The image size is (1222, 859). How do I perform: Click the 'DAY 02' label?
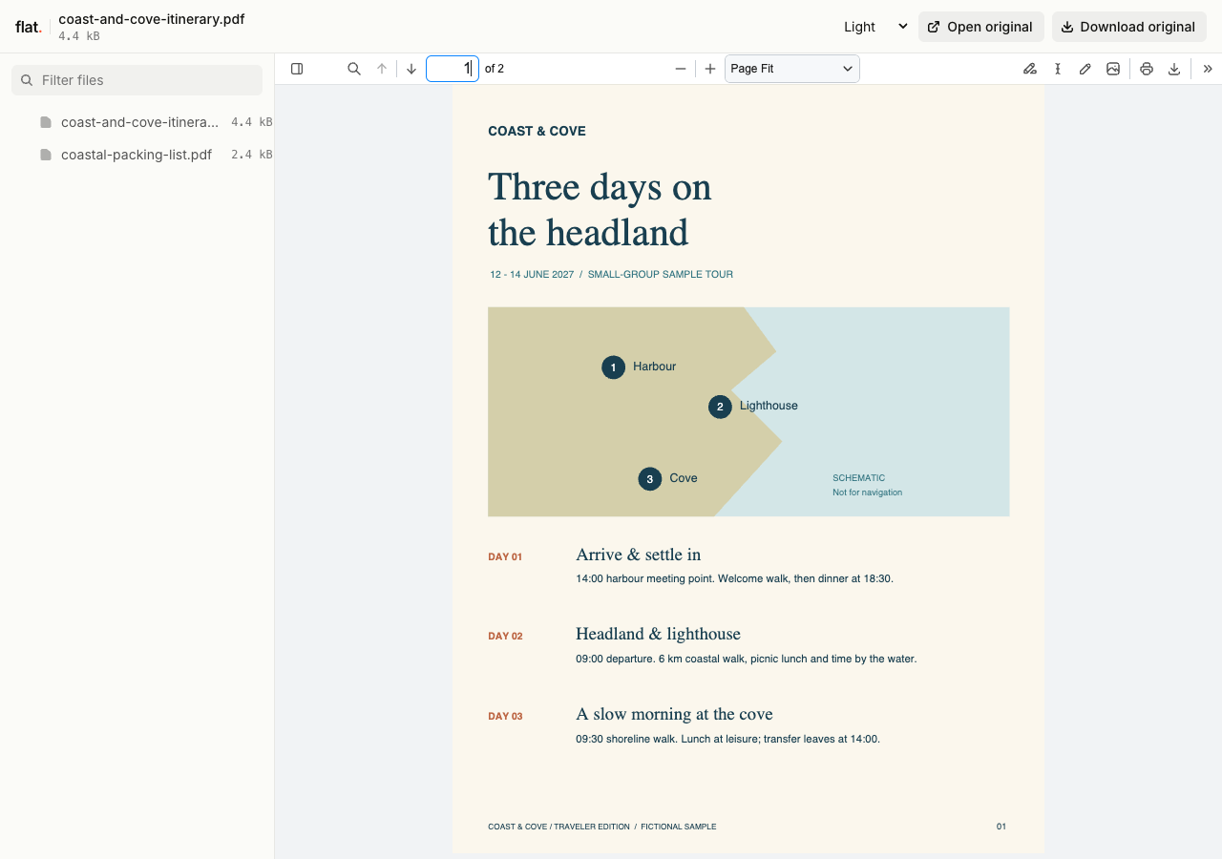(505, 636)
